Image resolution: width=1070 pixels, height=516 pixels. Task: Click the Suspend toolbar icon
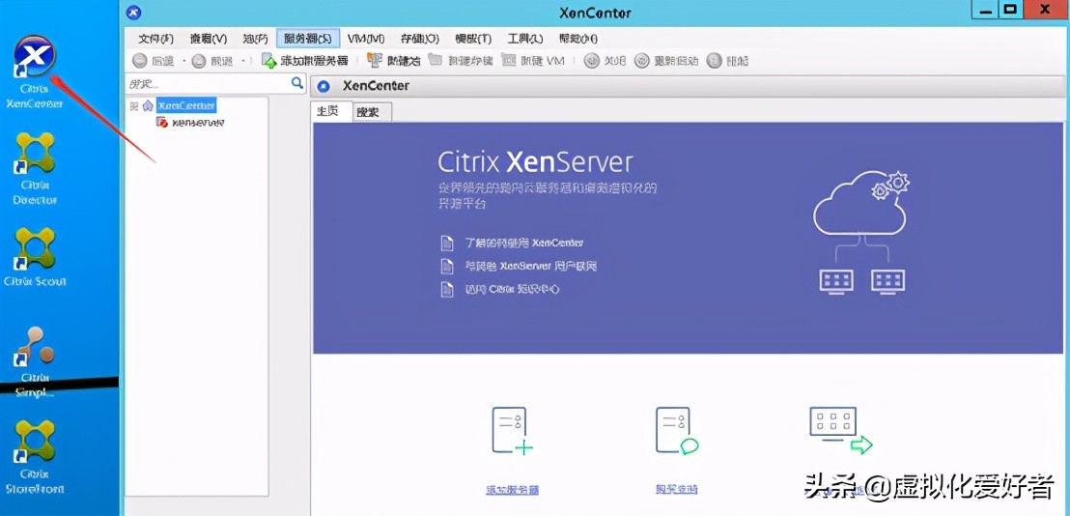pyautogui.click(x=714, y=61)
